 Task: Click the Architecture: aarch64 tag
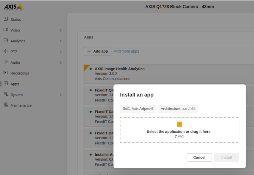click(x=178, y=108)
